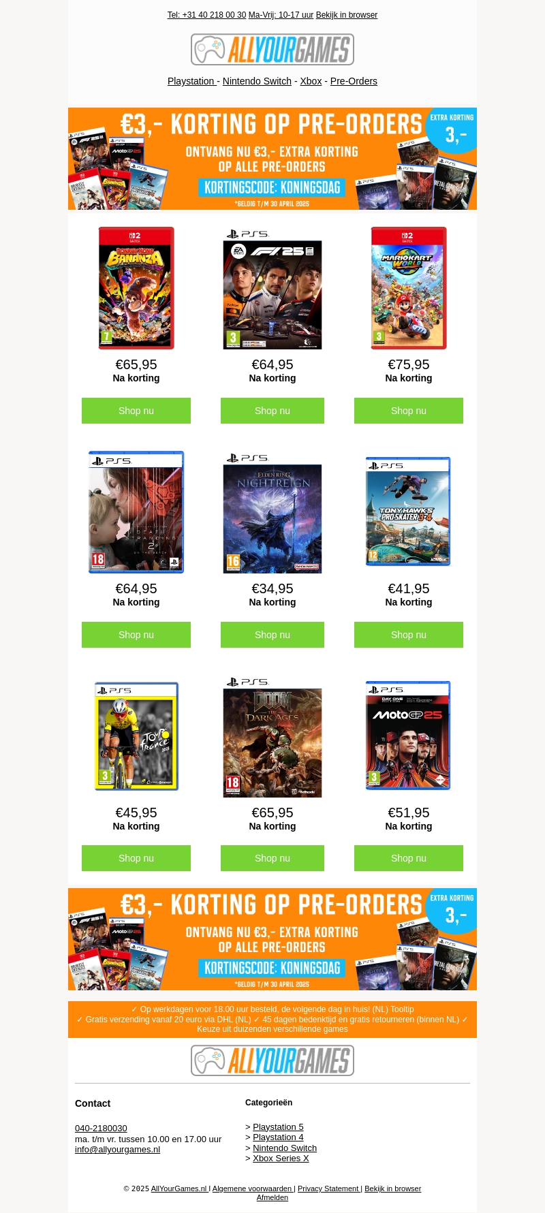
Task: Open Xbox Series X category link in footer
Action: 281,1159
